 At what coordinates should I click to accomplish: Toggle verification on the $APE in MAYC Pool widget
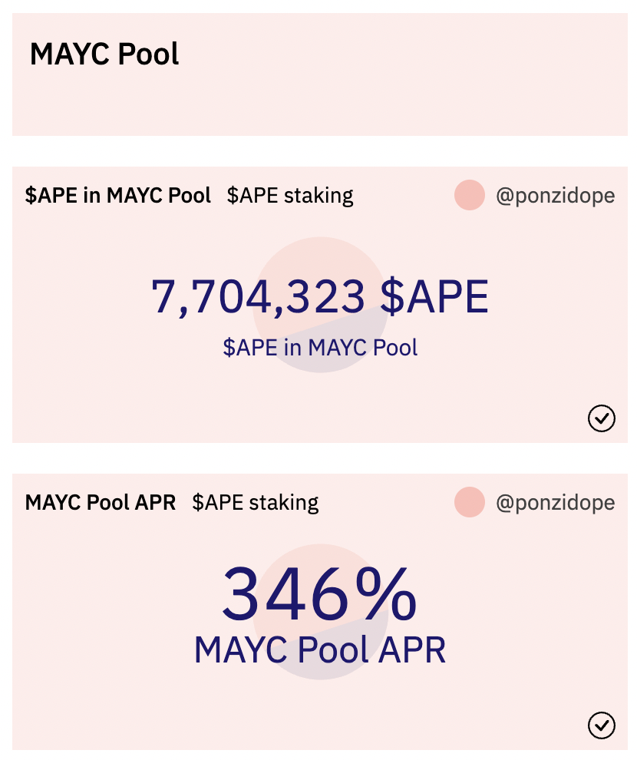pyautogui.click(x=602, y=418)
